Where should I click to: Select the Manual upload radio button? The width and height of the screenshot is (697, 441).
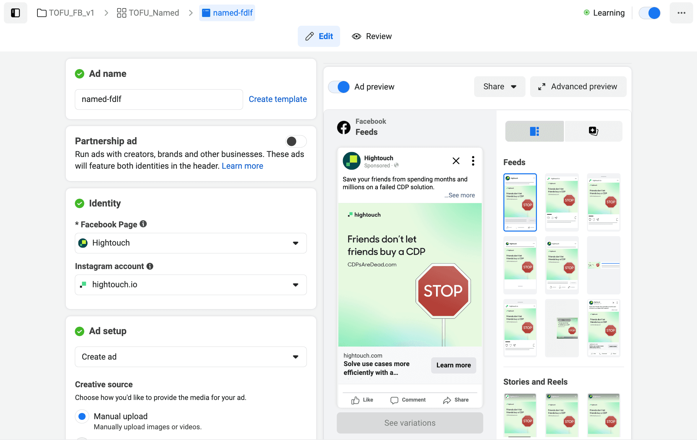tap(82, 416)
